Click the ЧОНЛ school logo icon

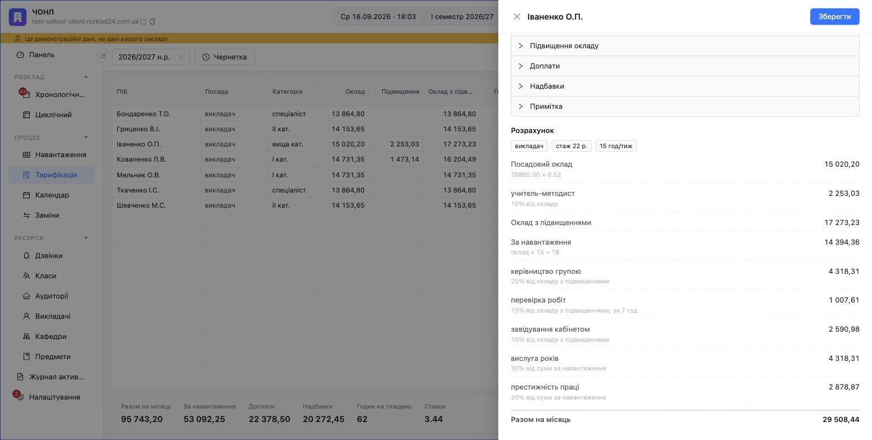(x=17, y=17)
